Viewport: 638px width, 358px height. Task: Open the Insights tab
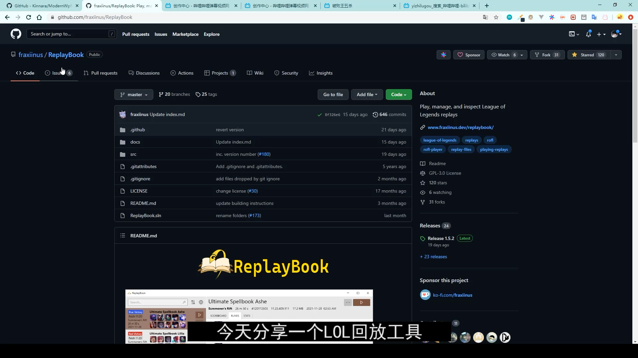[321, 73]
